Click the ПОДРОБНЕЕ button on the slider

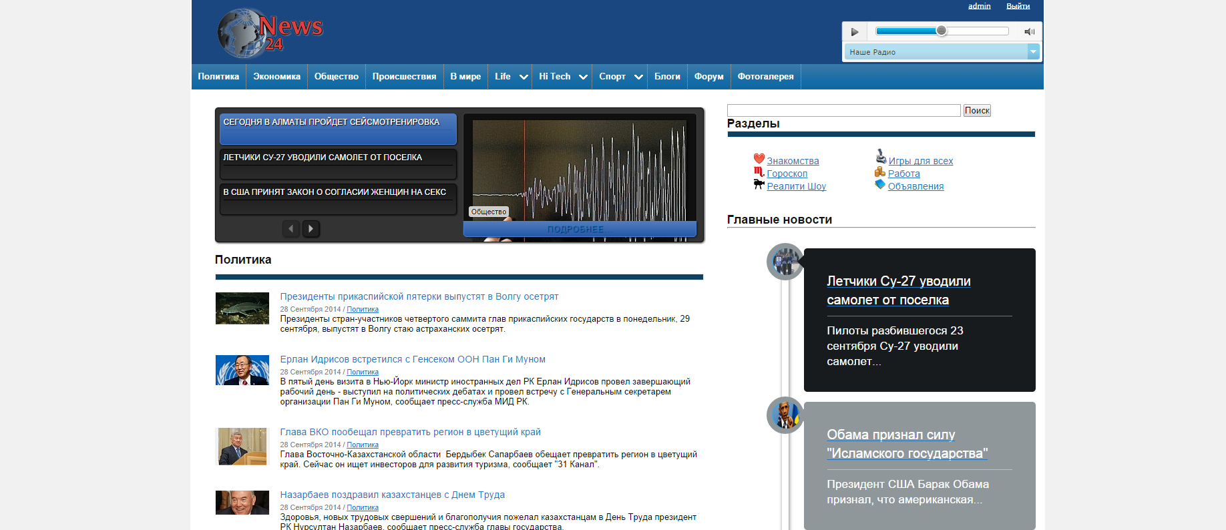pos(580,229)
